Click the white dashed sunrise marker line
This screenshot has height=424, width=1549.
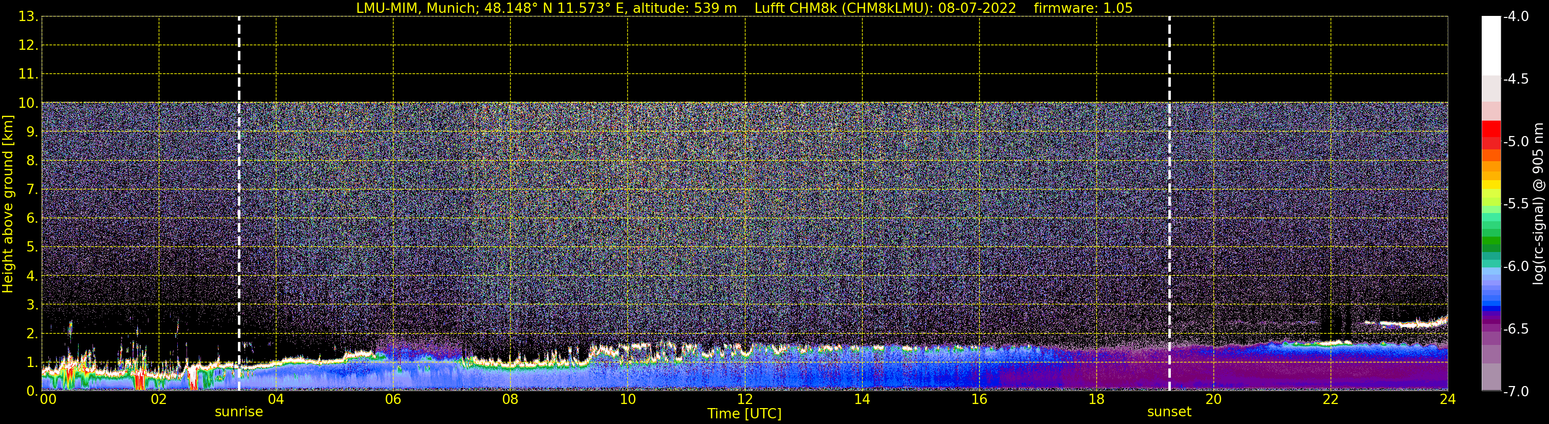coord(239,204)
